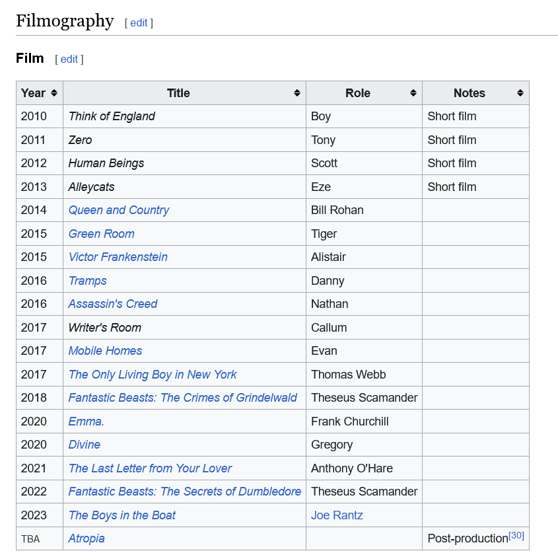This screenshot has width=558, height=553.
Task: Click the Title column sort arrows
Action: [297, 93]
